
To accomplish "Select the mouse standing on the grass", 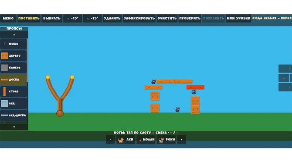I will point(177,110).
